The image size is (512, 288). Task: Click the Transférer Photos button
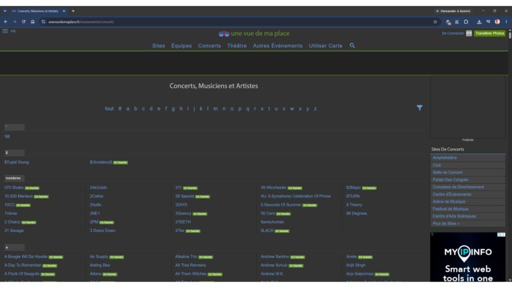coord(489,33)
